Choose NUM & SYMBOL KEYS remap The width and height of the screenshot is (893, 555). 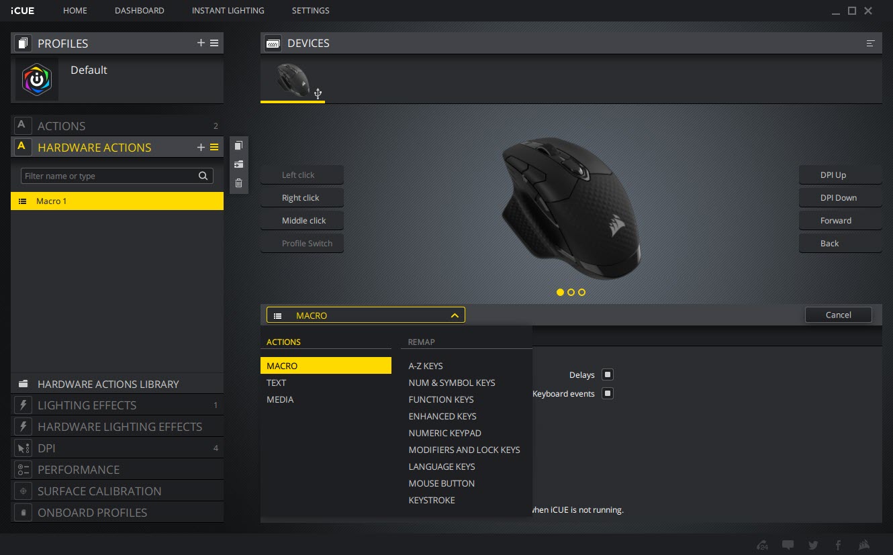point(452,383)
